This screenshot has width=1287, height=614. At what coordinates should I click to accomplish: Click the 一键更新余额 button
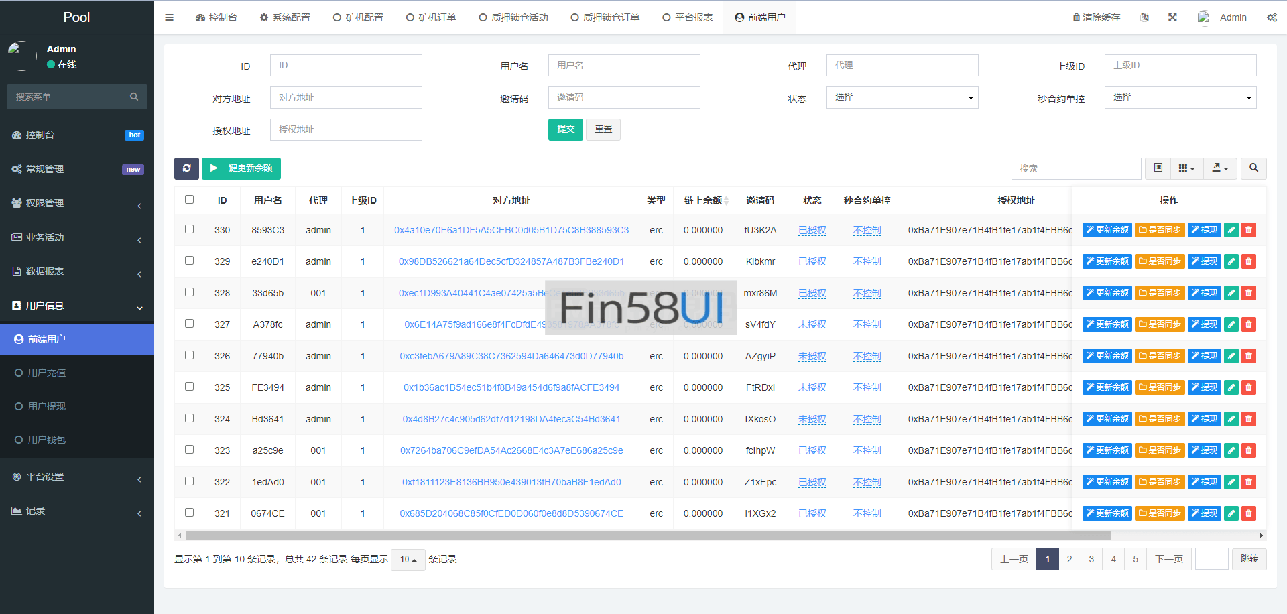(x=241, y=168)
